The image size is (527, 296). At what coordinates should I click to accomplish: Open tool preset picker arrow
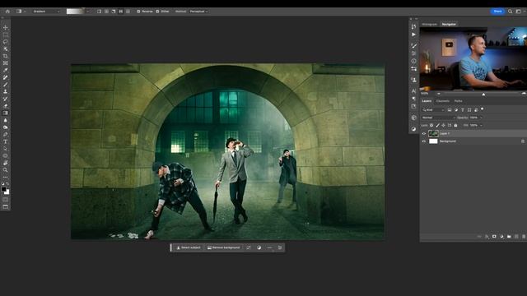(25, 12)
